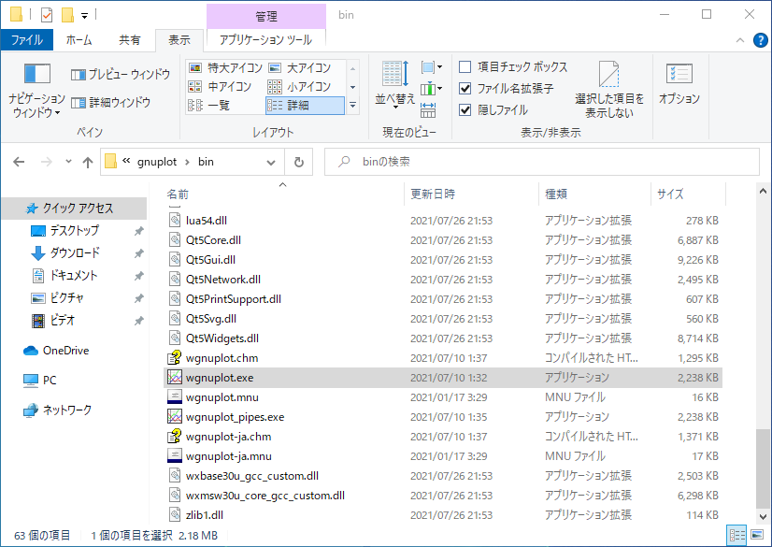Screen dimensions: 772x547
Task: Click the wgnuplot.mnu file icon
Action: (x=175, y=397)
